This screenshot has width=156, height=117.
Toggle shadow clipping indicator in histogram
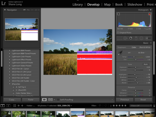[x=118, y=14]
